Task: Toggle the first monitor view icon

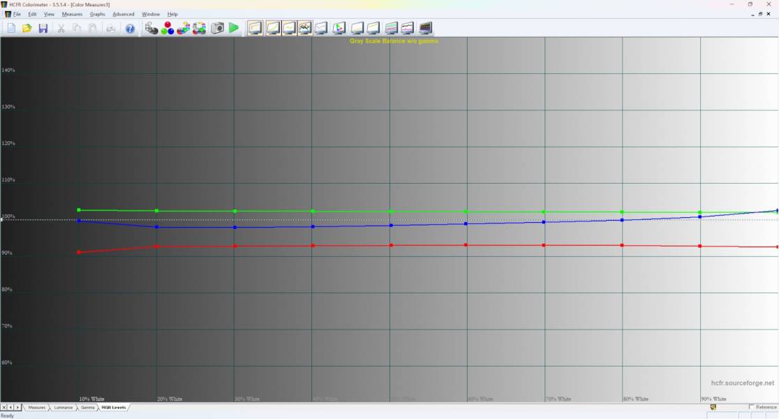Action: (x=255, y=29)
